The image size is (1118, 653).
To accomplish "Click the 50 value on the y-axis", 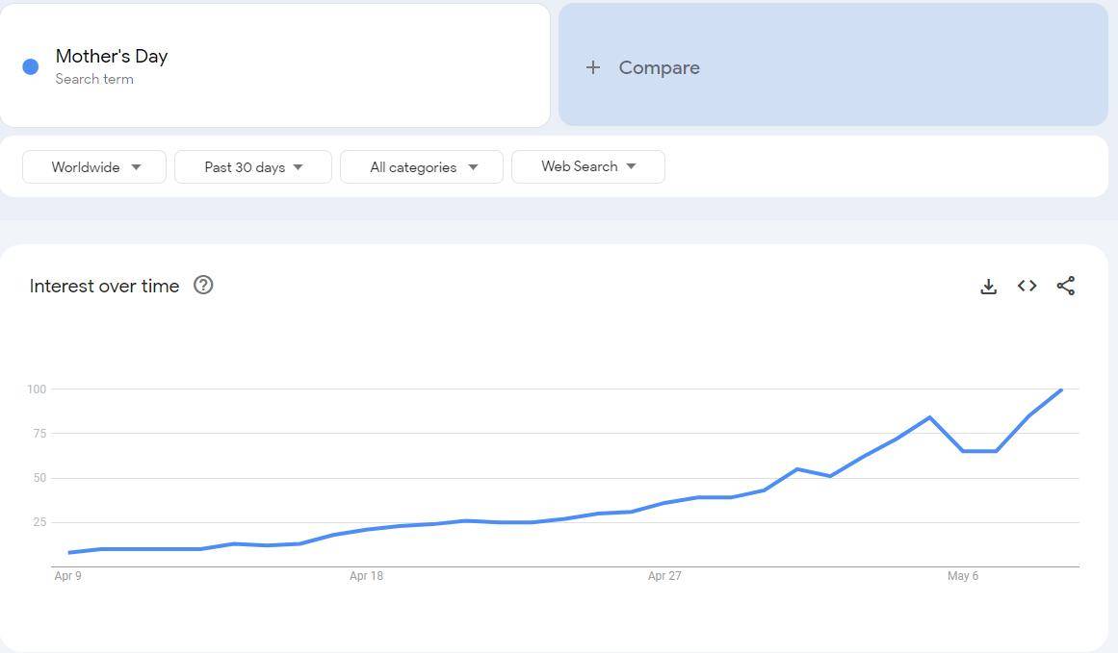I will click(x=39, y=478).
